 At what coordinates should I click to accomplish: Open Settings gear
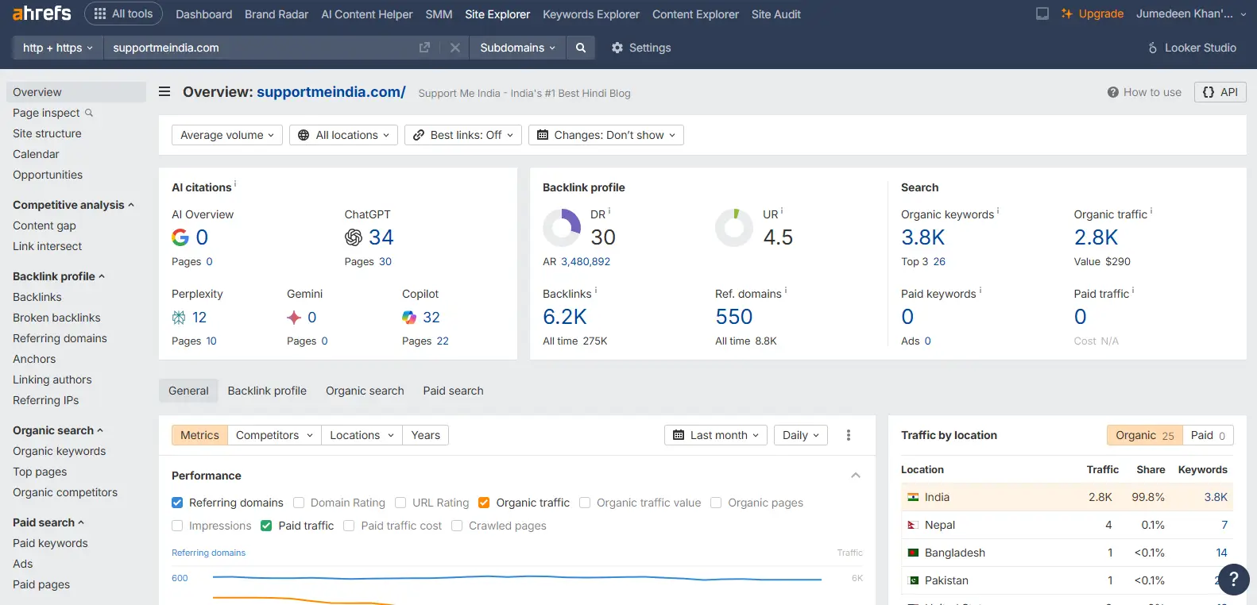[641, 48]
